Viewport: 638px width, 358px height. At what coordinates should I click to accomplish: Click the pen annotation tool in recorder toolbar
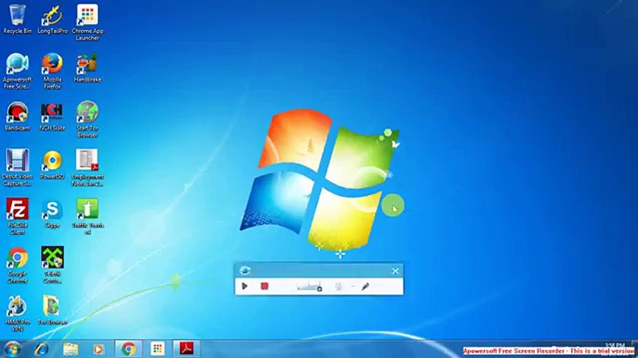point(365,286)
